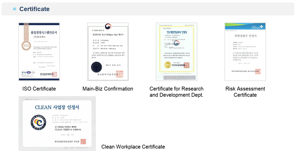Click the Certificate for Research and Development Dept. caption
297x155 pixels.
pos(176,92)
